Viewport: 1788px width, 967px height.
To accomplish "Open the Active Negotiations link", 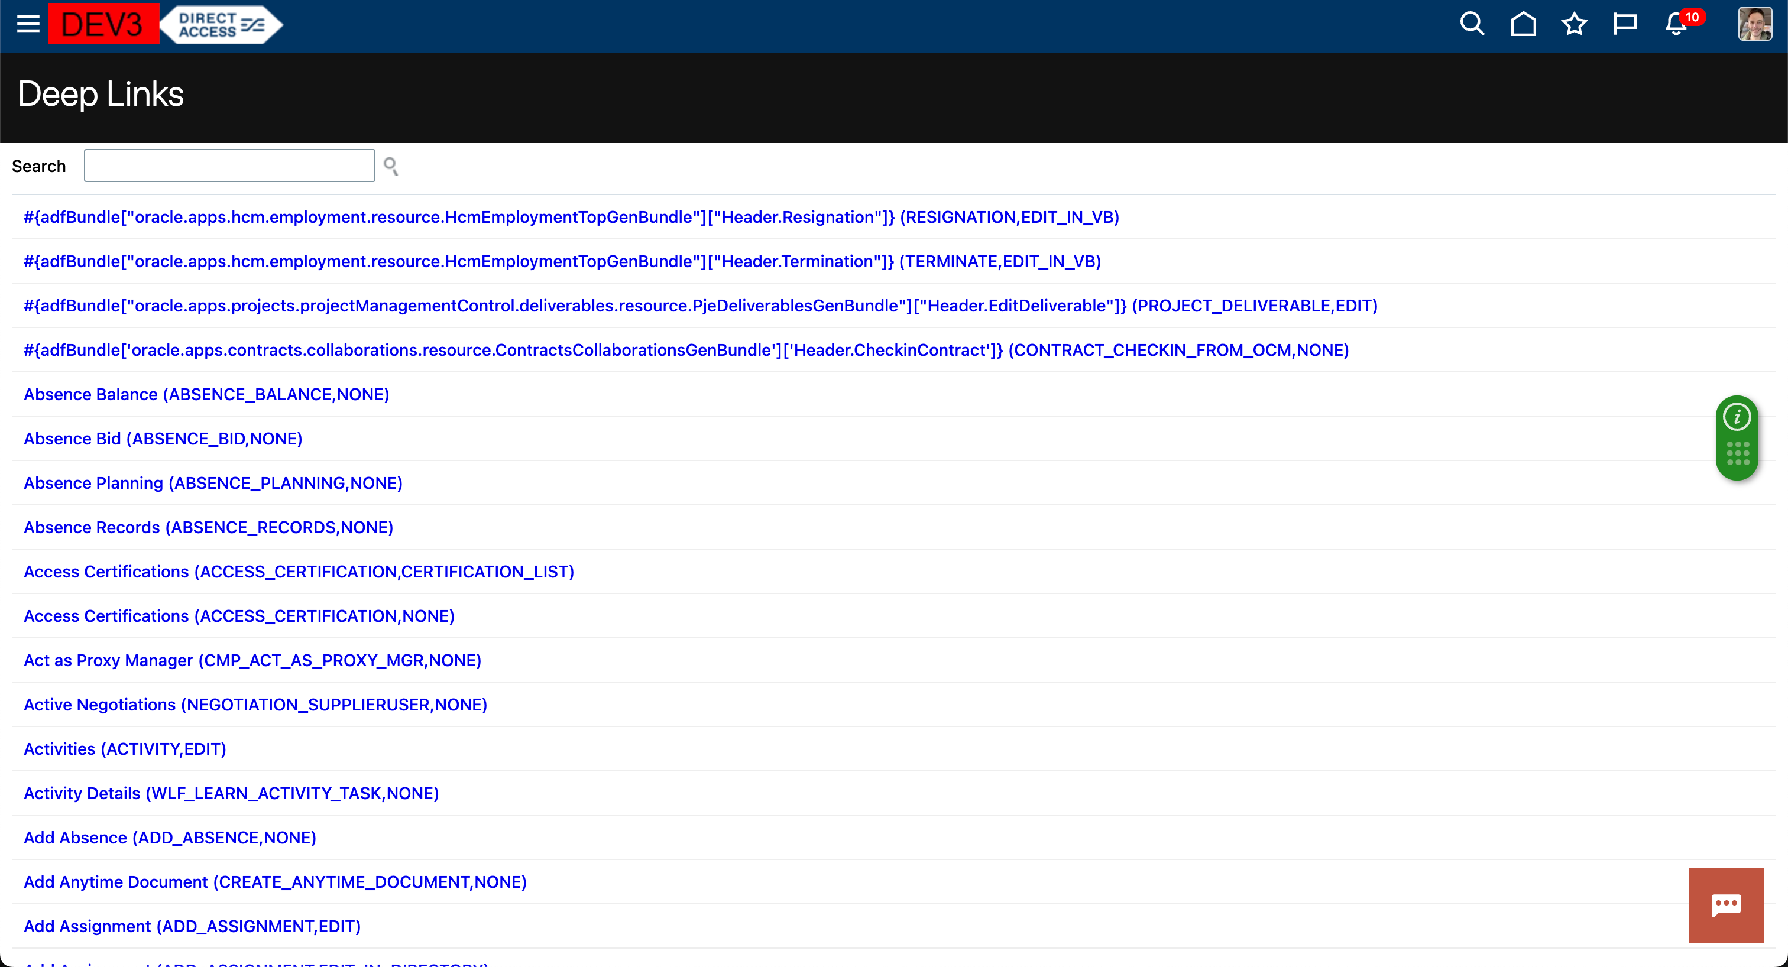I will 255,705.
